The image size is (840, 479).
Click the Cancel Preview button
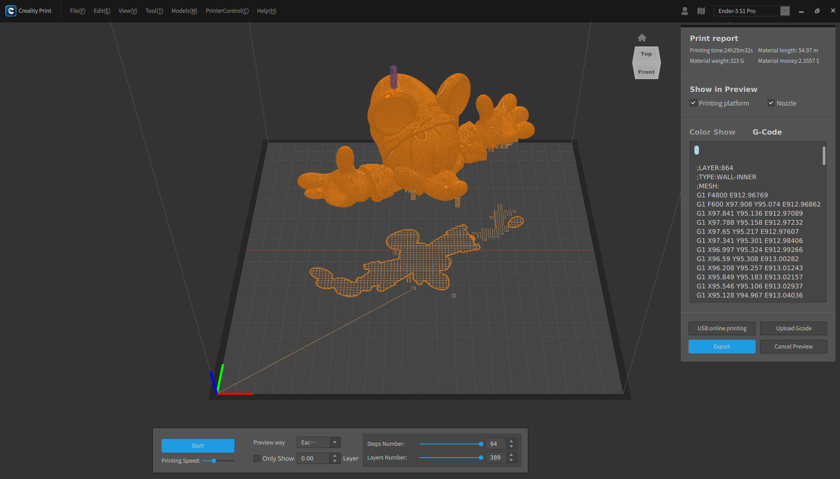point(794,347)
